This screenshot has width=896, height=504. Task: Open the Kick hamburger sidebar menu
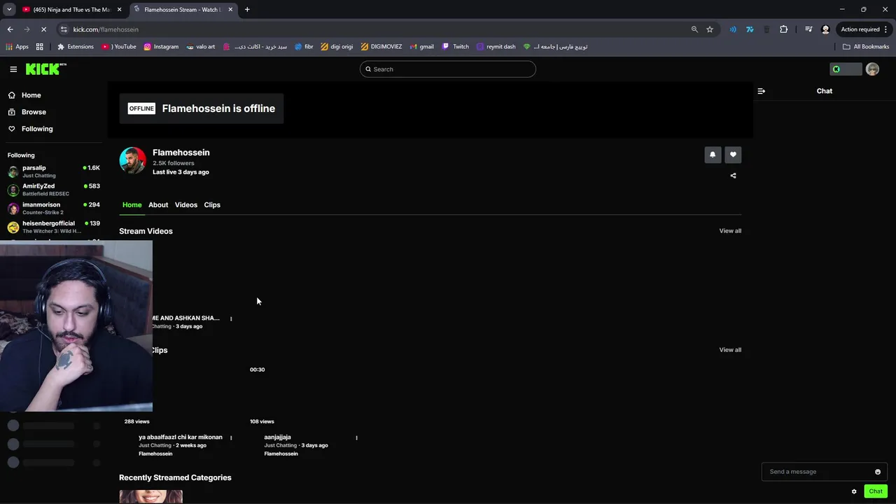(13, 69)
